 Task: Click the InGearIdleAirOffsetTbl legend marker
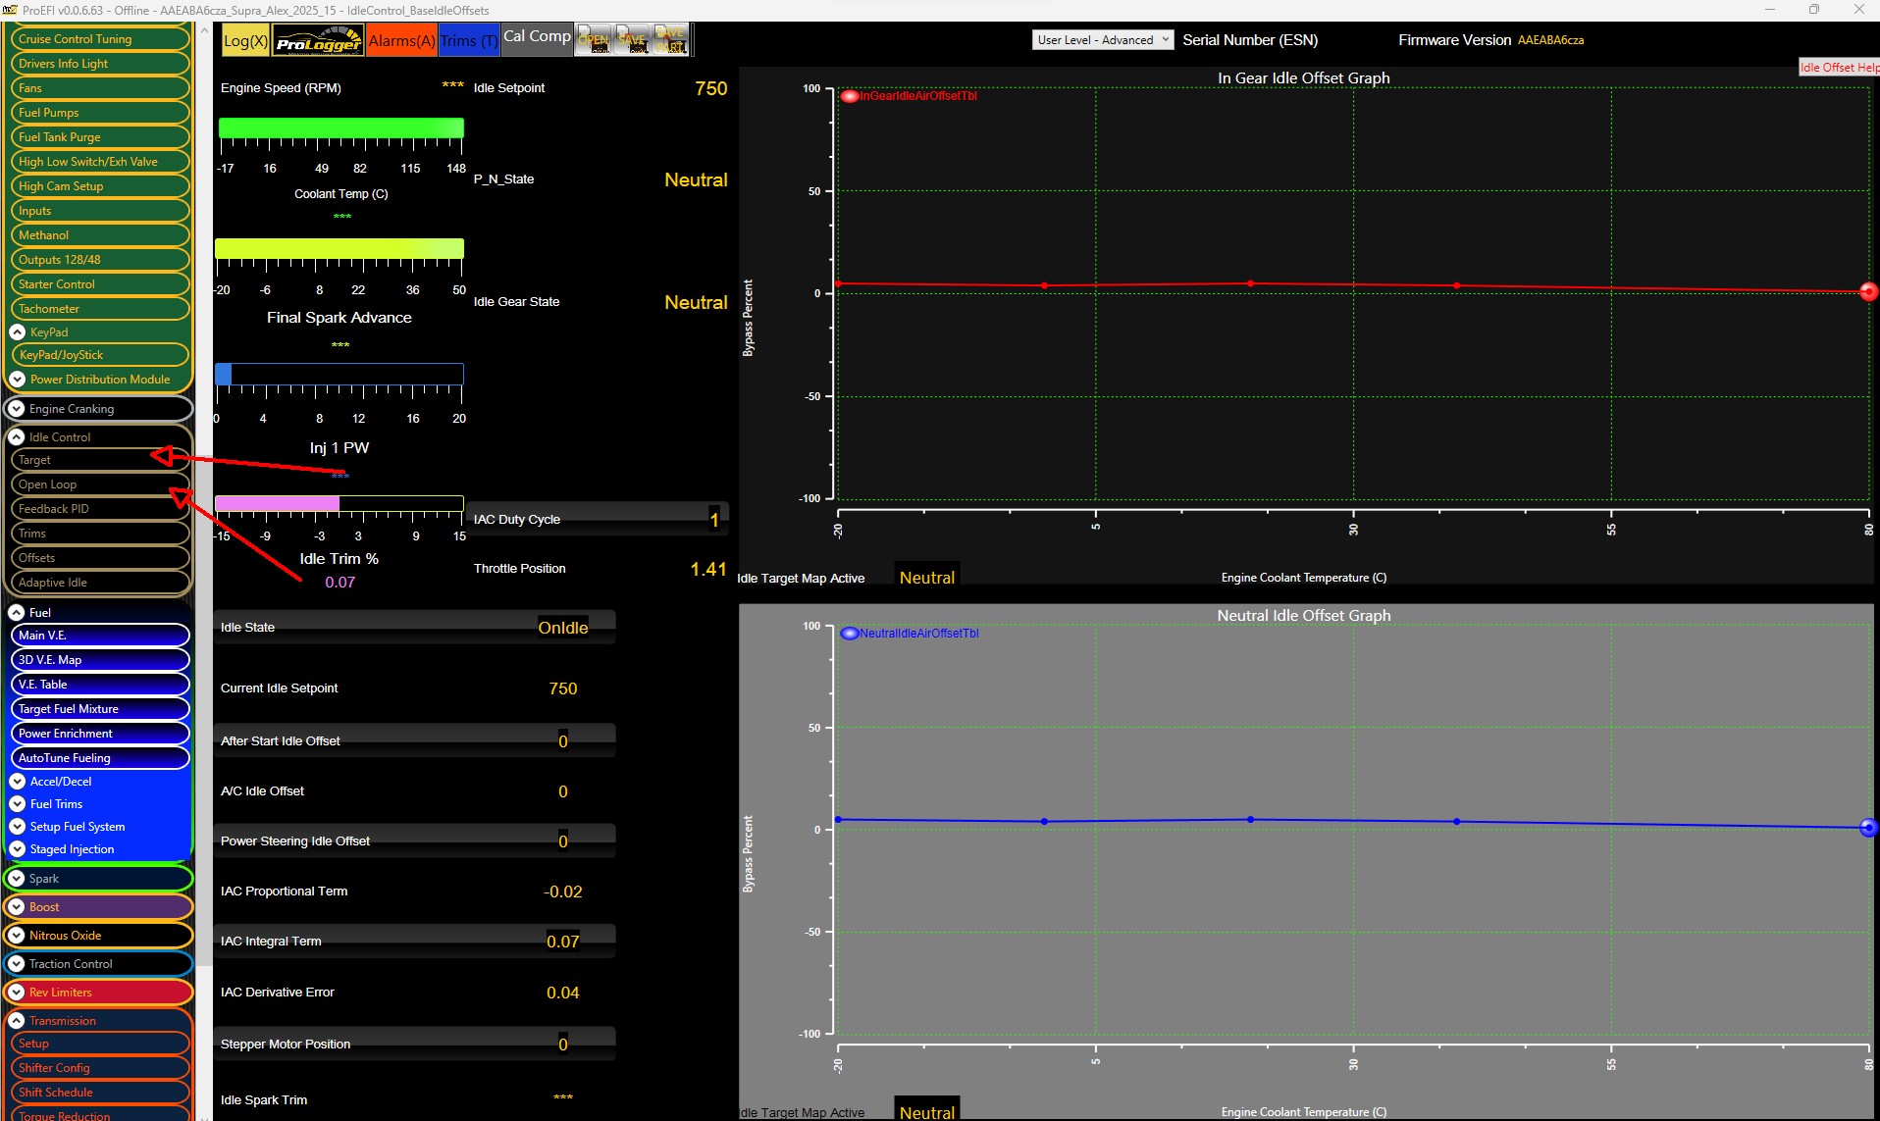click(850, 96)
